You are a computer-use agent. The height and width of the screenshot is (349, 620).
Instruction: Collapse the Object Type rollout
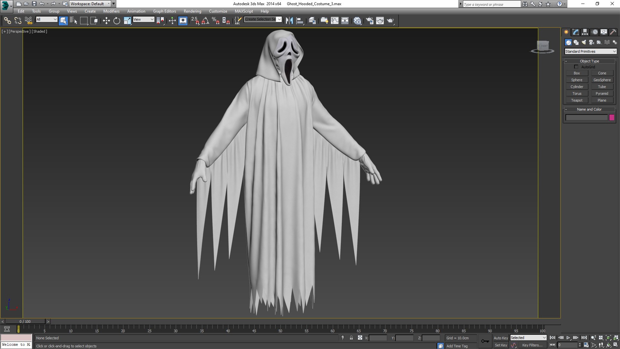pyautogui.click(x=589, y=61)
